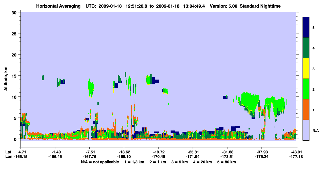329x169 pixels.
Task: Click the dark green colorbar segment labeled 4
Action: (306, 48)
